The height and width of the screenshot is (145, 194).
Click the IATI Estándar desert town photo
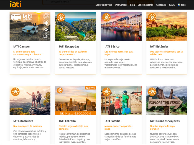pos(167,26)
